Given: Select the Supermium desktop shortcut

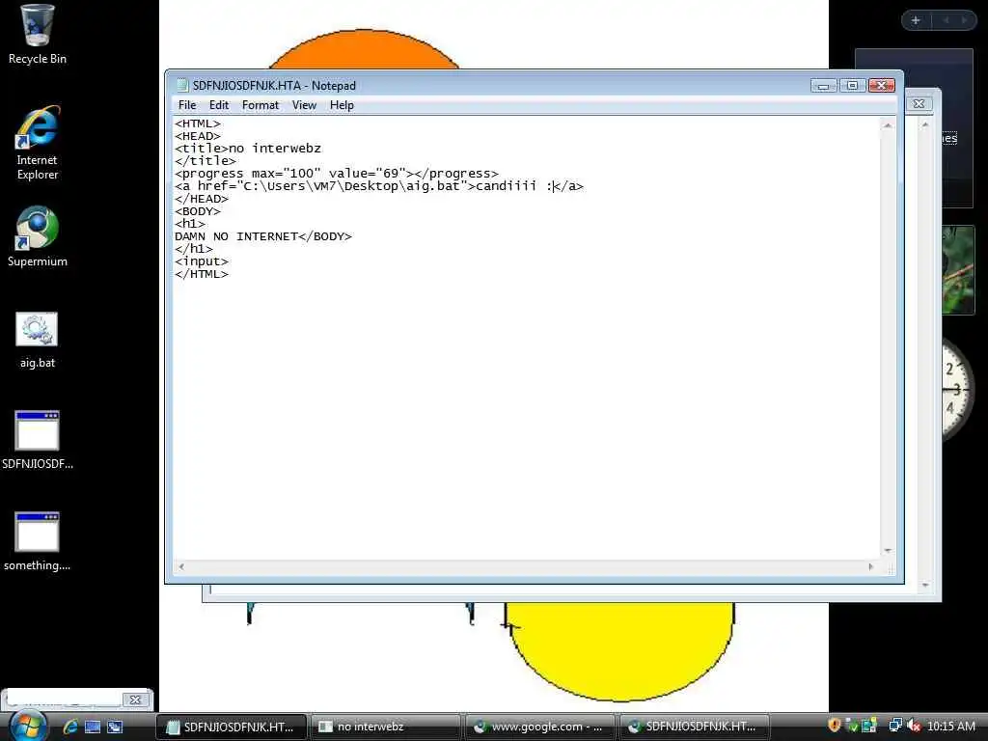Looking at the screenshot, I should click(x=38, y=237).
